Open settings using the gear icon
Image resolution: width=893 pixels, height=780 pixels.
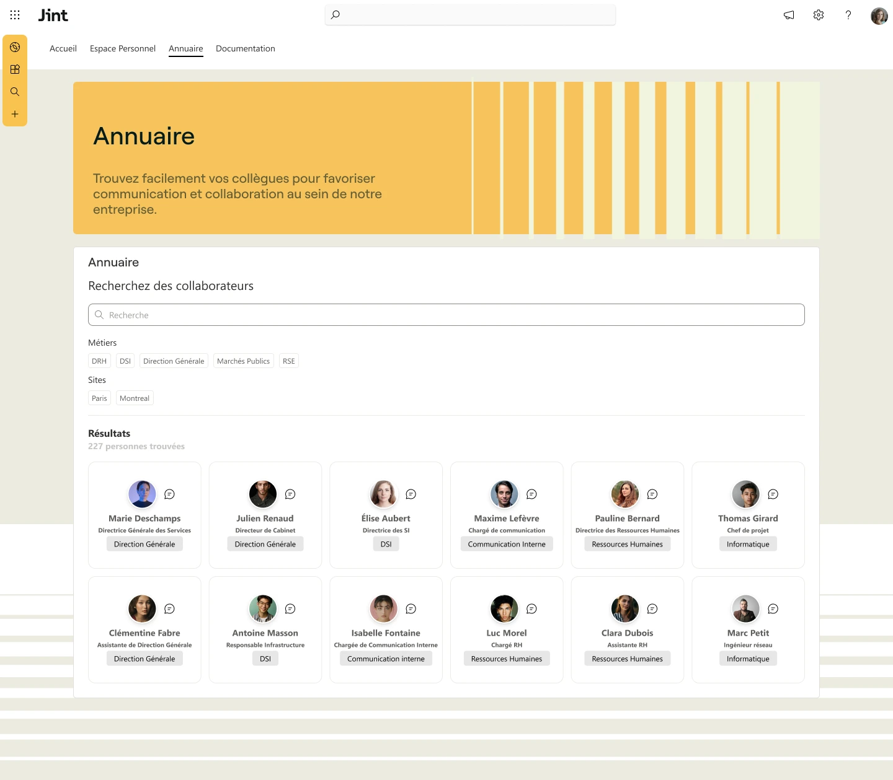pos(818,15)
